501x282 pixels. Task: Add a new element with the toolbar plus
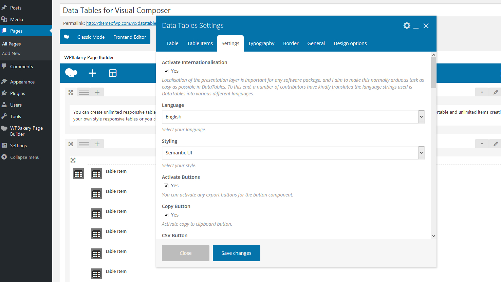[92, 73]
